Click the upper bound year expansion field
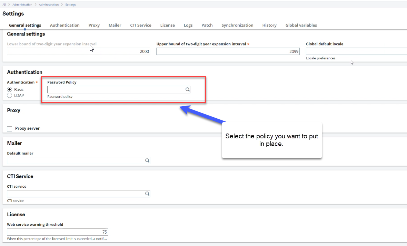407x246 pixels. coord(228,51)
